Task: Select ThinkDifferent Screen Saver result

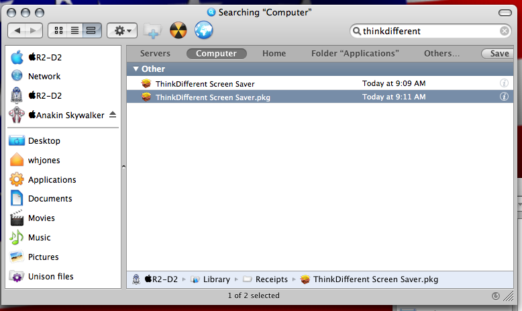Action: tap(320, 83)
